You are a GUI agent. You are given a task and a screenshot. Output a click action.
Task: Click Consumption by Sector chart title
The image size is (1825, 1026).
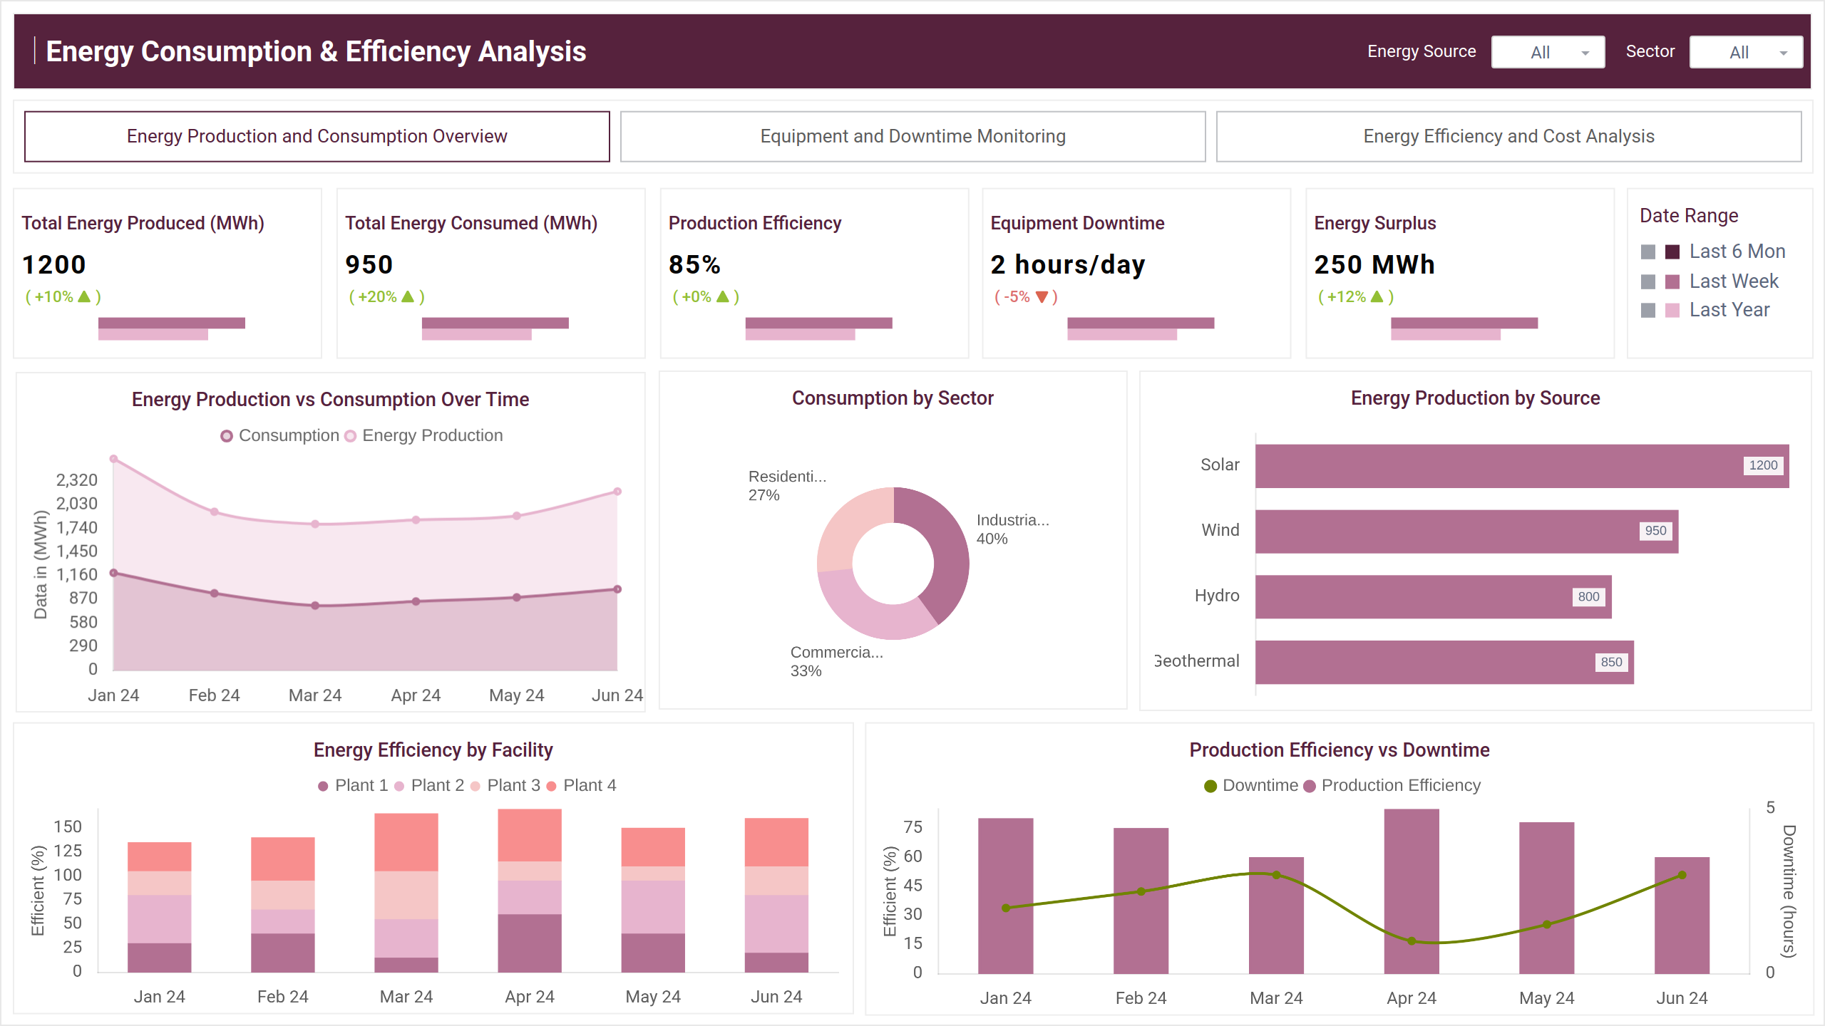pyautogui.click(x=893, y=398)
